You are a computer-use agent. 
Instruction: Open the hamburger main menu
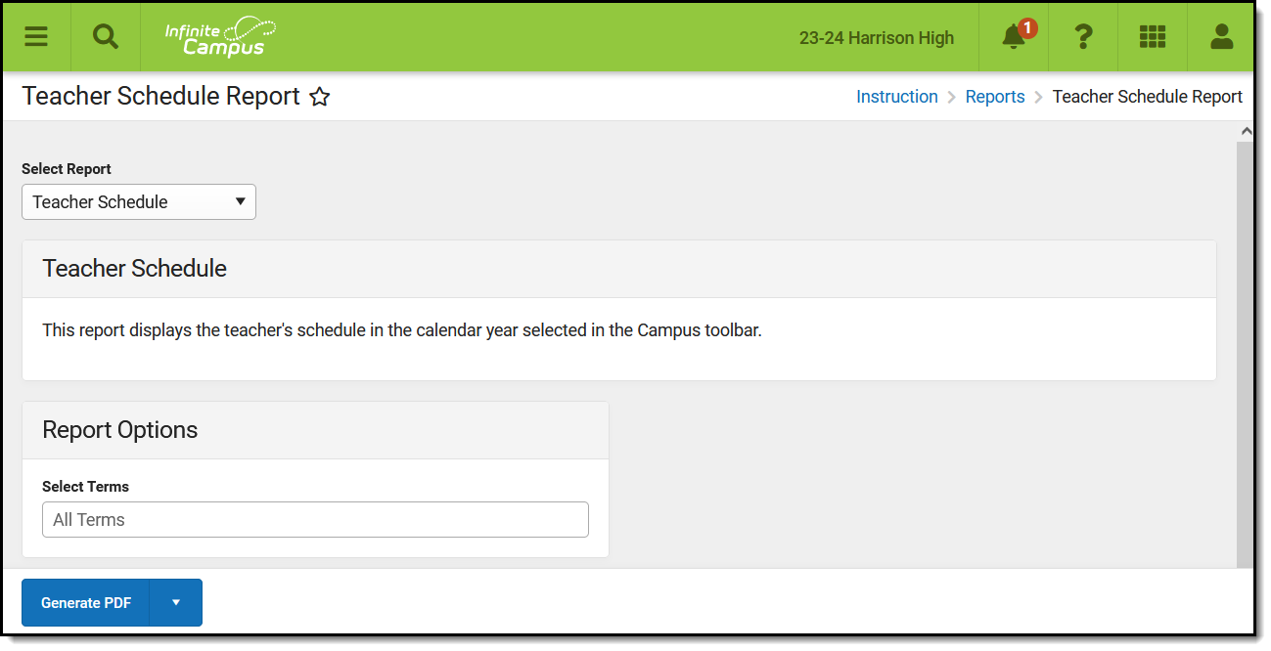pyautogui.click(x=36, y=37)
